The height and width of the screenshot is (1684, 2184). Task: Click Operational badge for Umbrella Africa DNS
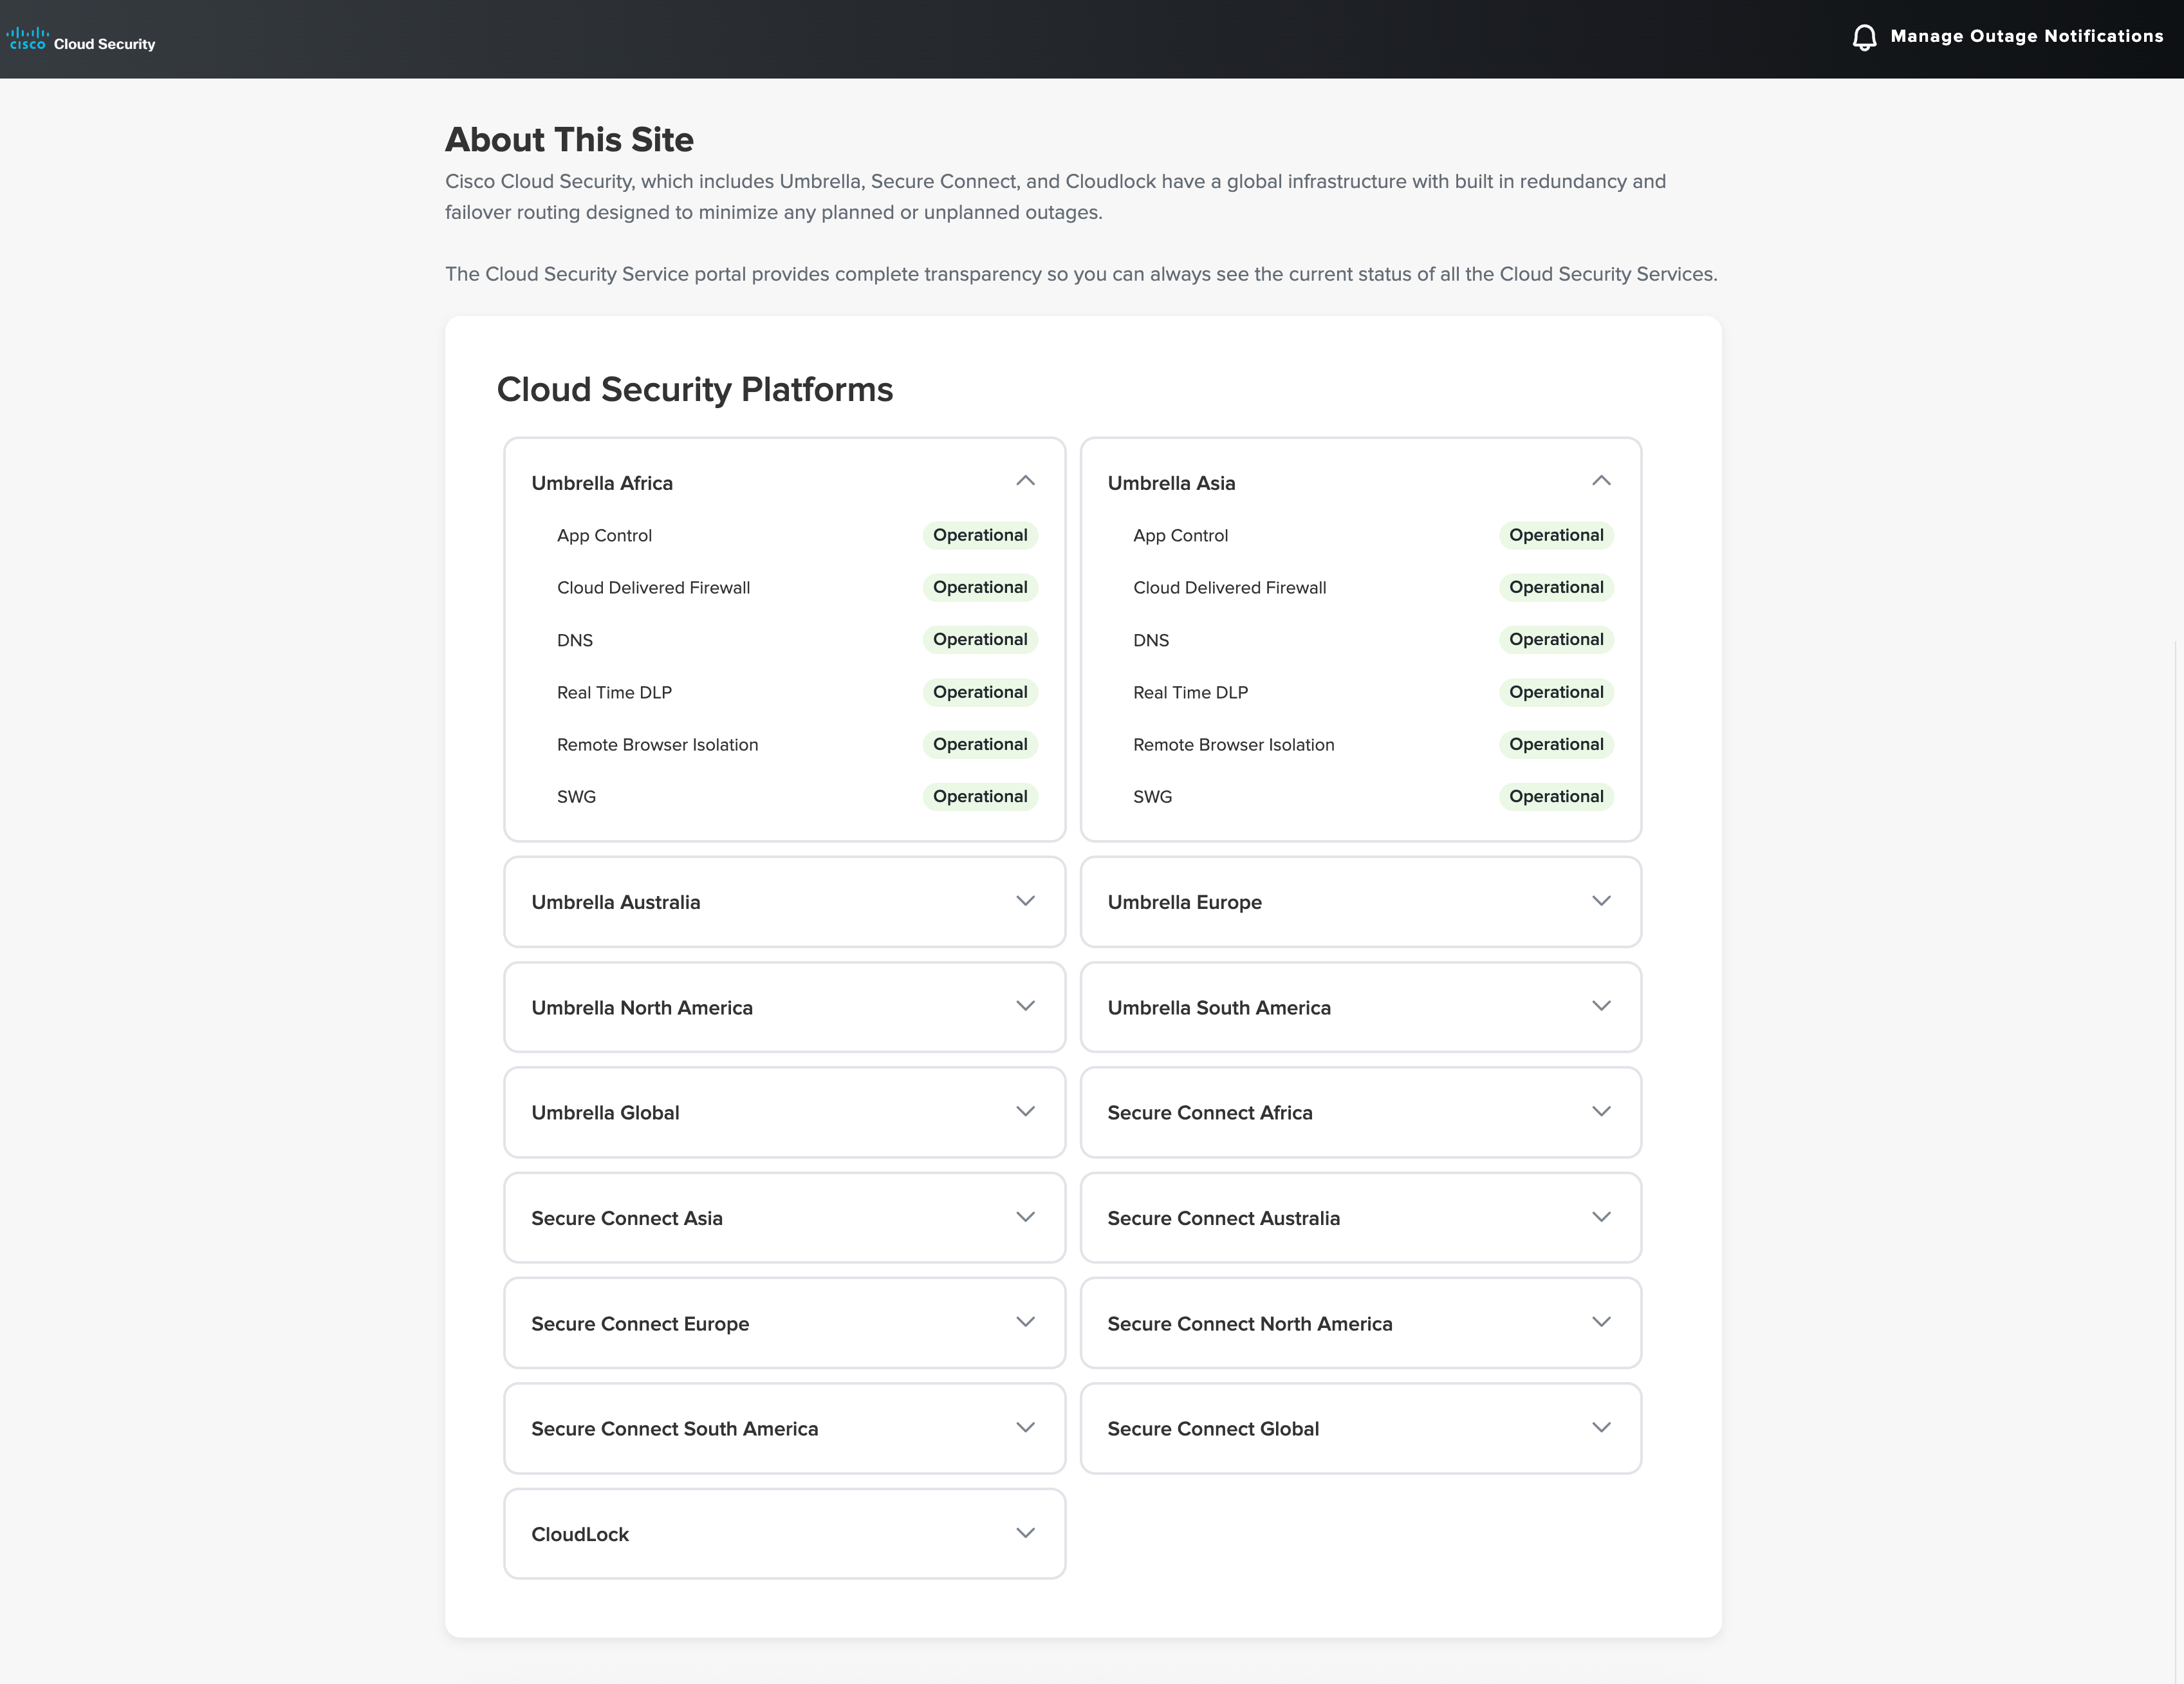980,641
